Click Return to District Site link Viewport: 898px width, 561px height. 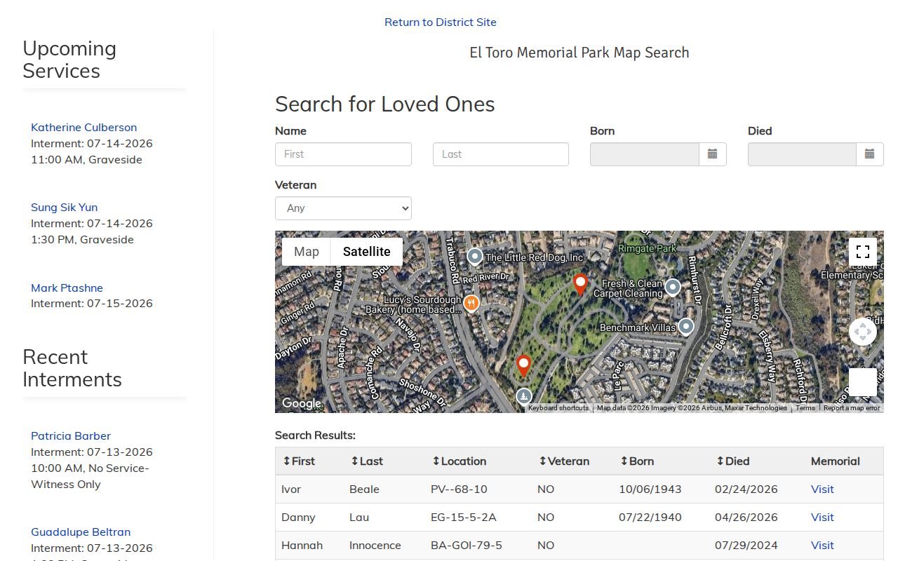[x=441, y=22]
